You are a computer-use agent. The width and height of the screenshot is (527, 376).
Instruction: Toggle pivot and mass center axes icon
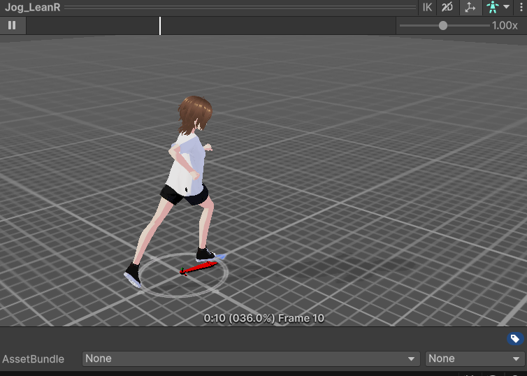coord(470,7)
